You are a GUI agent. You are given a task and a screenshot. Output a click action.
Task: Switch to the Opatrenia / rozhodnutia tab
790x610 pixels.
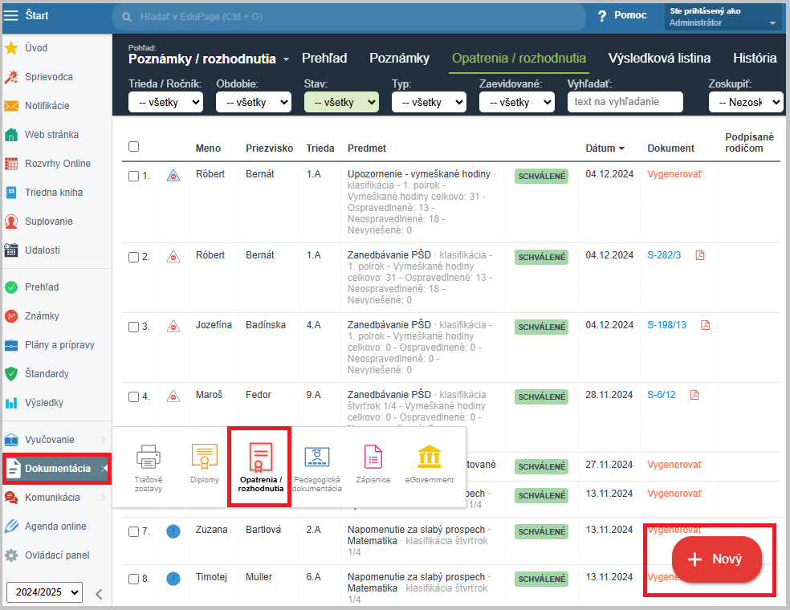click(519, 59)
